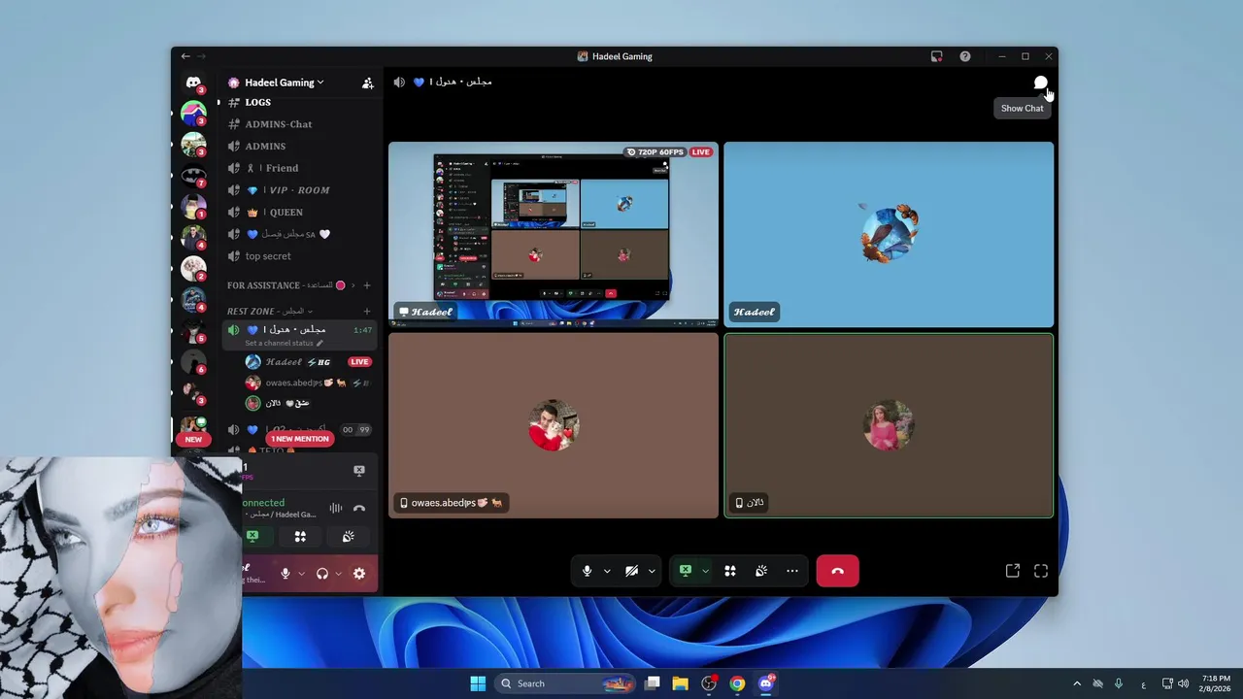This screenshot has height=699, width=1243.
Task: Click Discord icon in the Windows taskbar
Action: [766, 683]
